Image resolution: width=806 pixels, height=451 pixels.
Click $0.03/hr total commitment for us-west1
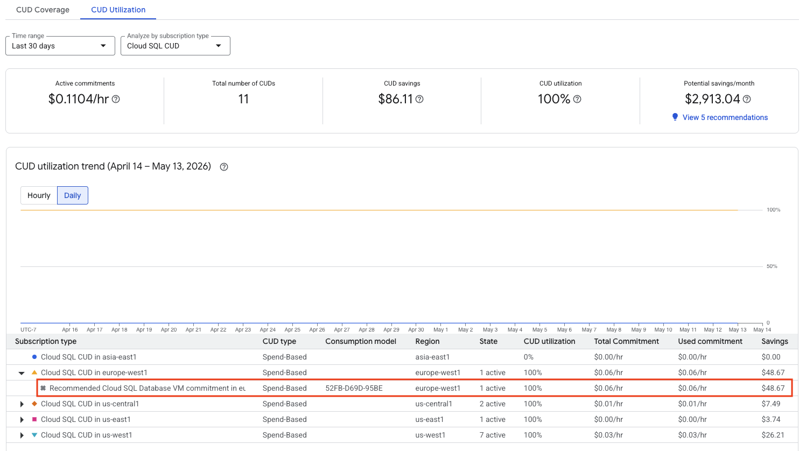pos(608,435)
